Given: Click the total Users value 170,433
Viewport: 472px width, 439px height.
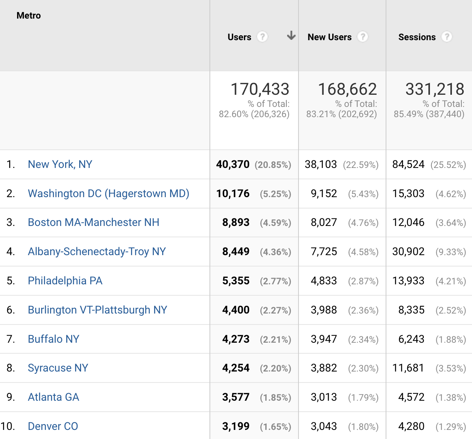Looking at the screenshot, I should [x=260, y=89].
